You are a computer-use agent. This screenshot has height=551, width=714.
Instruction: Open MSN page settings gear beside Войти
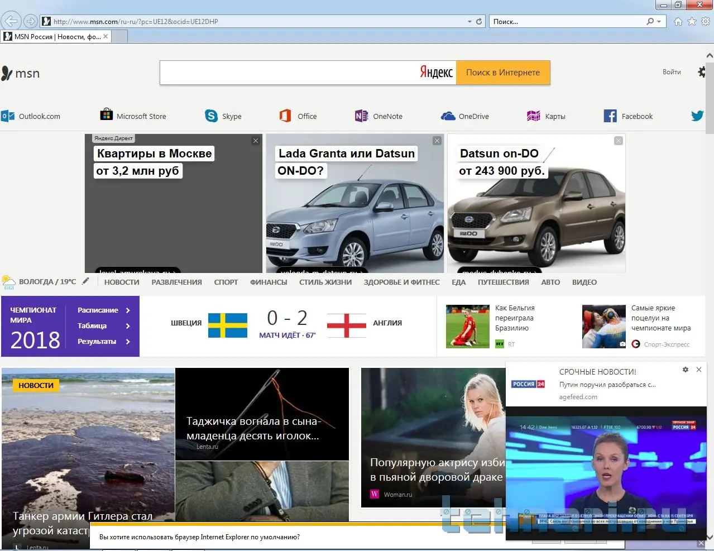tap(702, 72)
